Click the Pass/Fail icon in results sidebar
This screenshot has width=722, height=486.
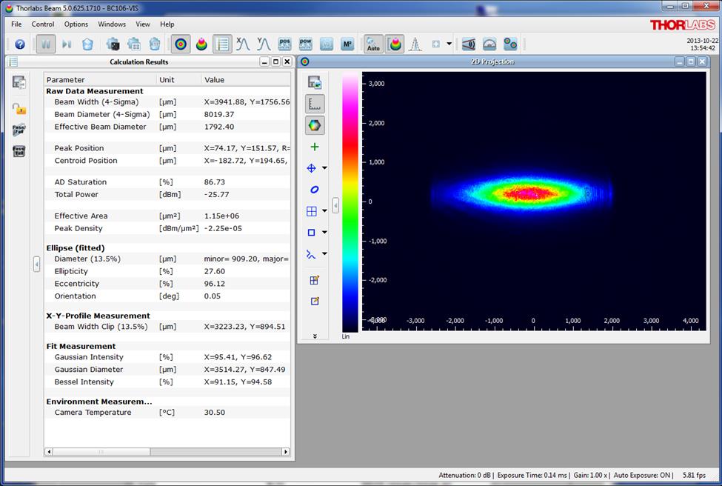click(x=19, y=130)
